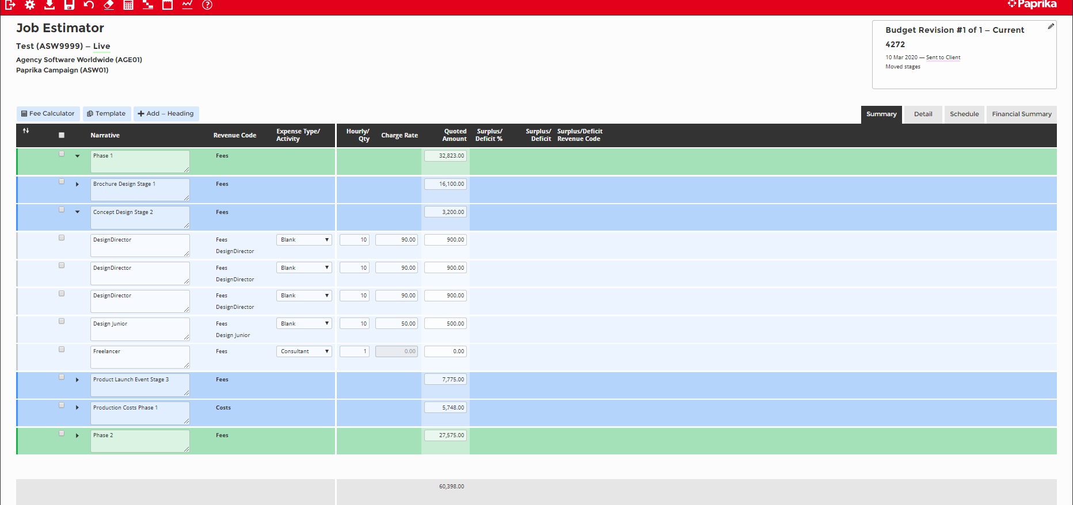Click the exit icon in the red toolbar
Image resolution: width=1073 pixels, height=505 pixels.
(x=10, y=5)
